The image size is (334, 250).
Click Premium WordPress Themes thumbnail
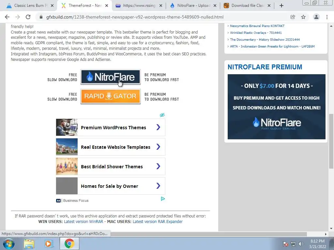click(67, 127)
